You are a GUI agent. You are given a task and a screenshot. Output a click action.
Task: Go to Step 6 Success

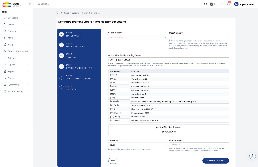coord(68,88)
